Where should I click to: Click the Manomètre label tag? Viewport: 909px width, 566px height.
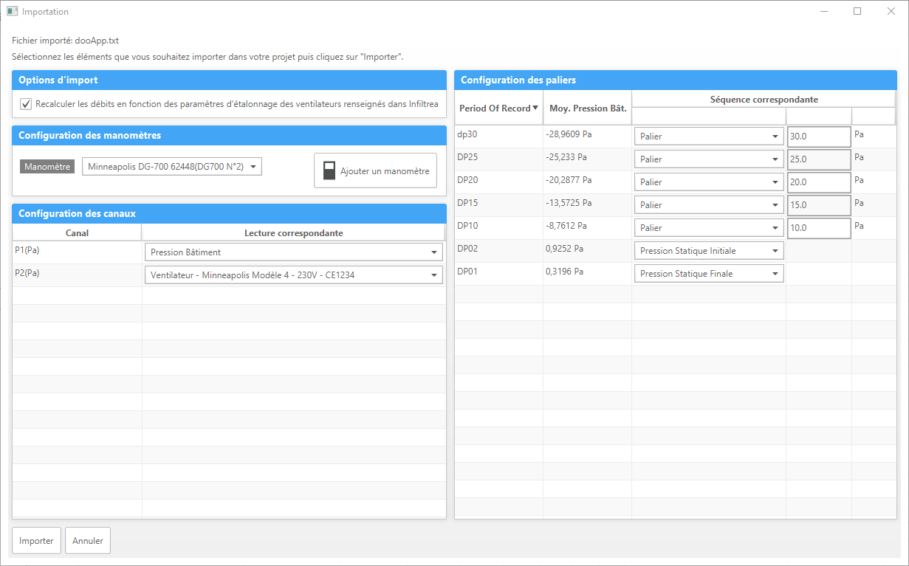(x=47, y=167)
